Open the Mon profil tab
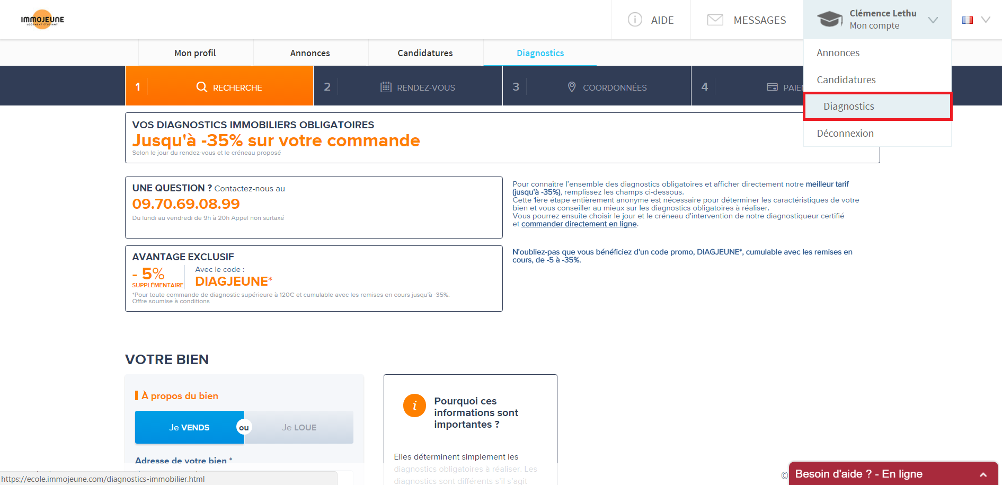This screenshot has height=485, width=1002. coord(195,53)
